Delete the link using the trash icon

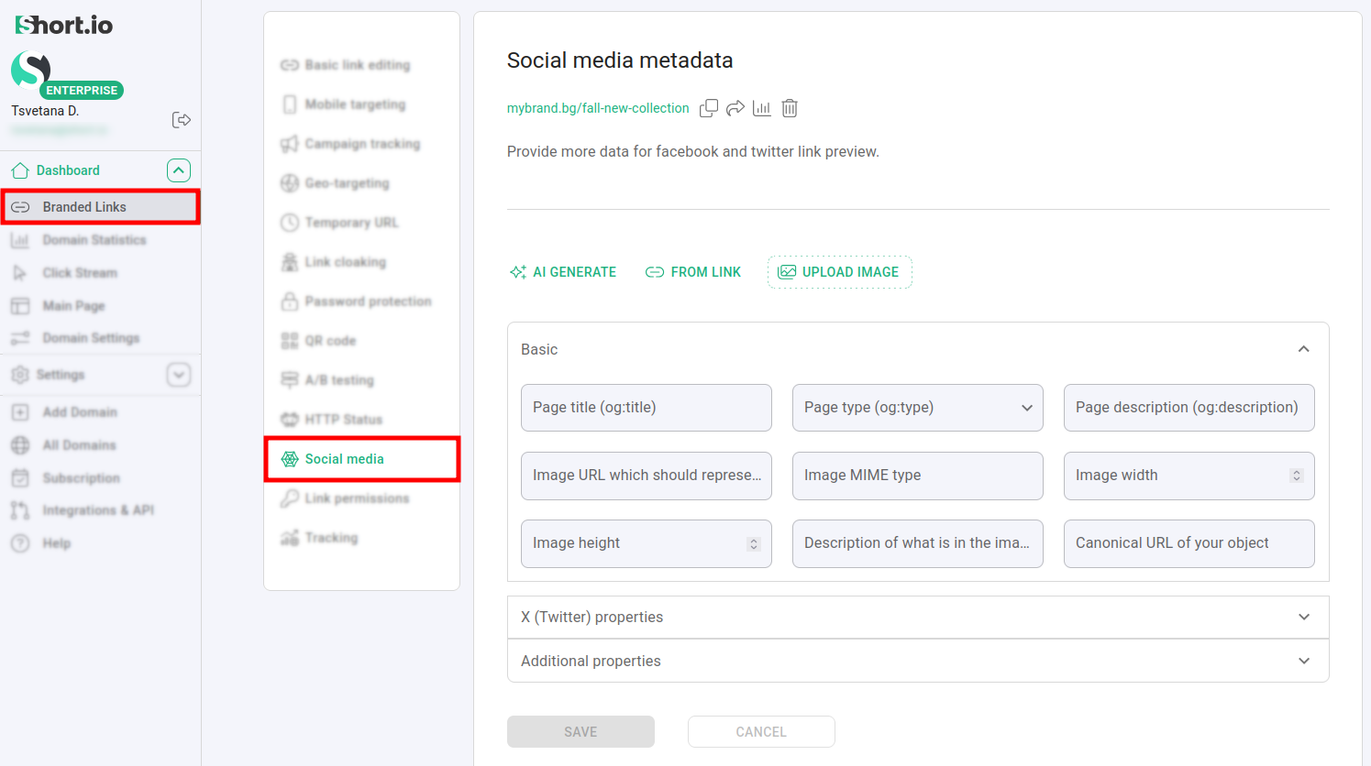789,107
